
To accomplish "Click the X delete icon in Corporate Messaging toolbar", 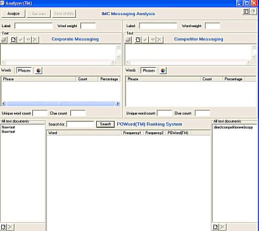I will tap(35, 39).
